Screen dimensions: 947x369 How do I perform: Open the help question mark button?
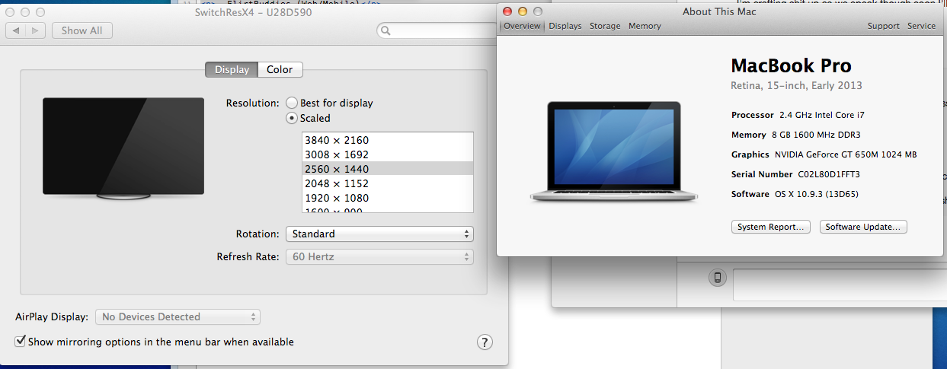click(485, 342)
